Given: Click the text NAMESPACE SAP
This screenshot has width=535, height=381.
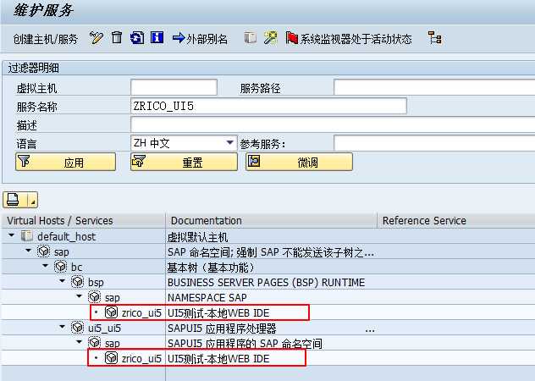Looking at the screenshot, I should (x=207, y=298).
